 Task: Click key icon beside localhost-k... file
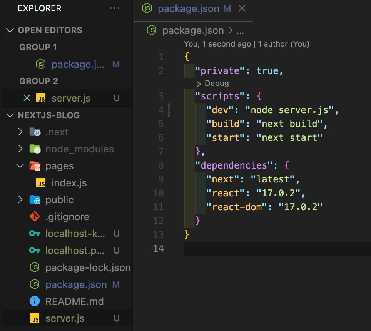click(x=35, y=234)
